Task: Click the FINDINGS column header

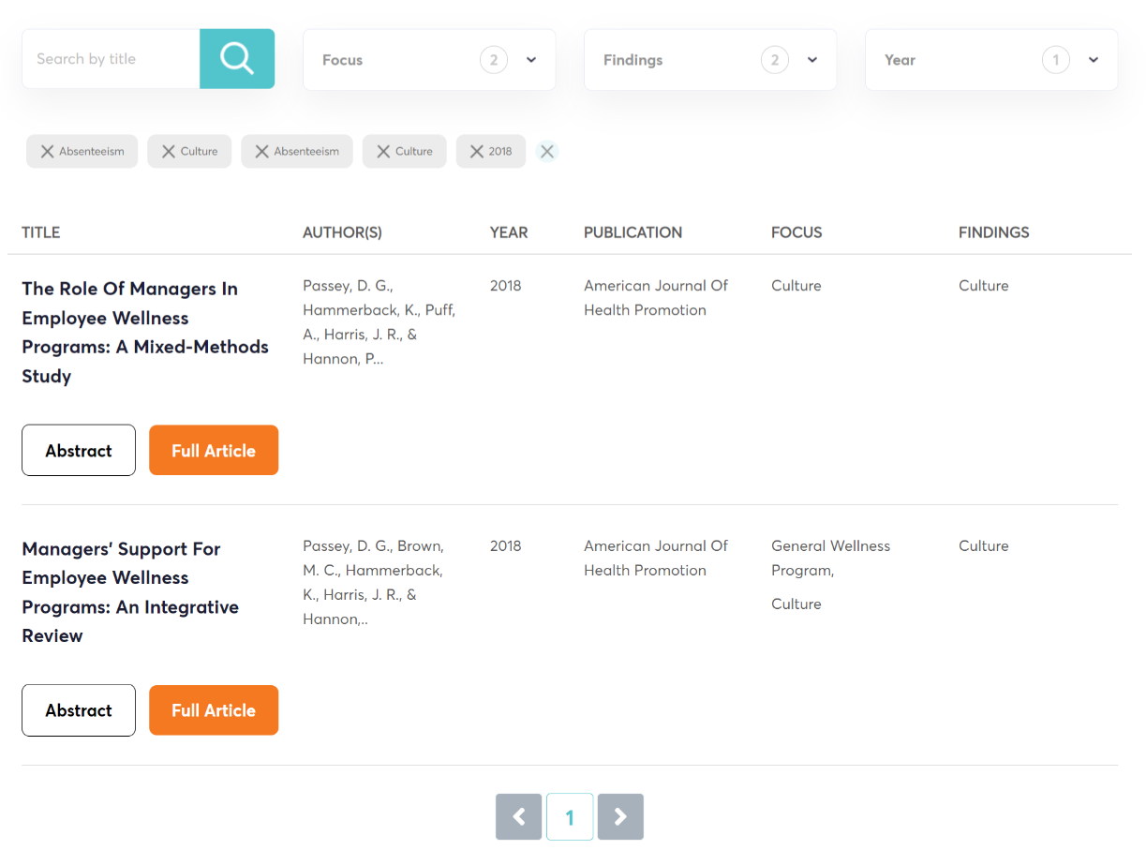Action: [994, 232]
